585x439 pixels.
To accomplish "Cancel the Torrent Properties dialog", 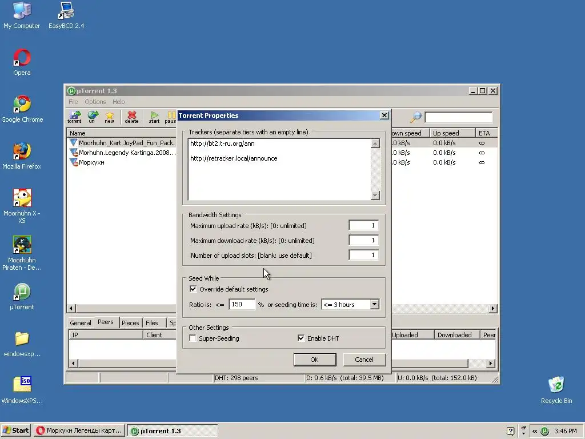I will tap(364, 360).
